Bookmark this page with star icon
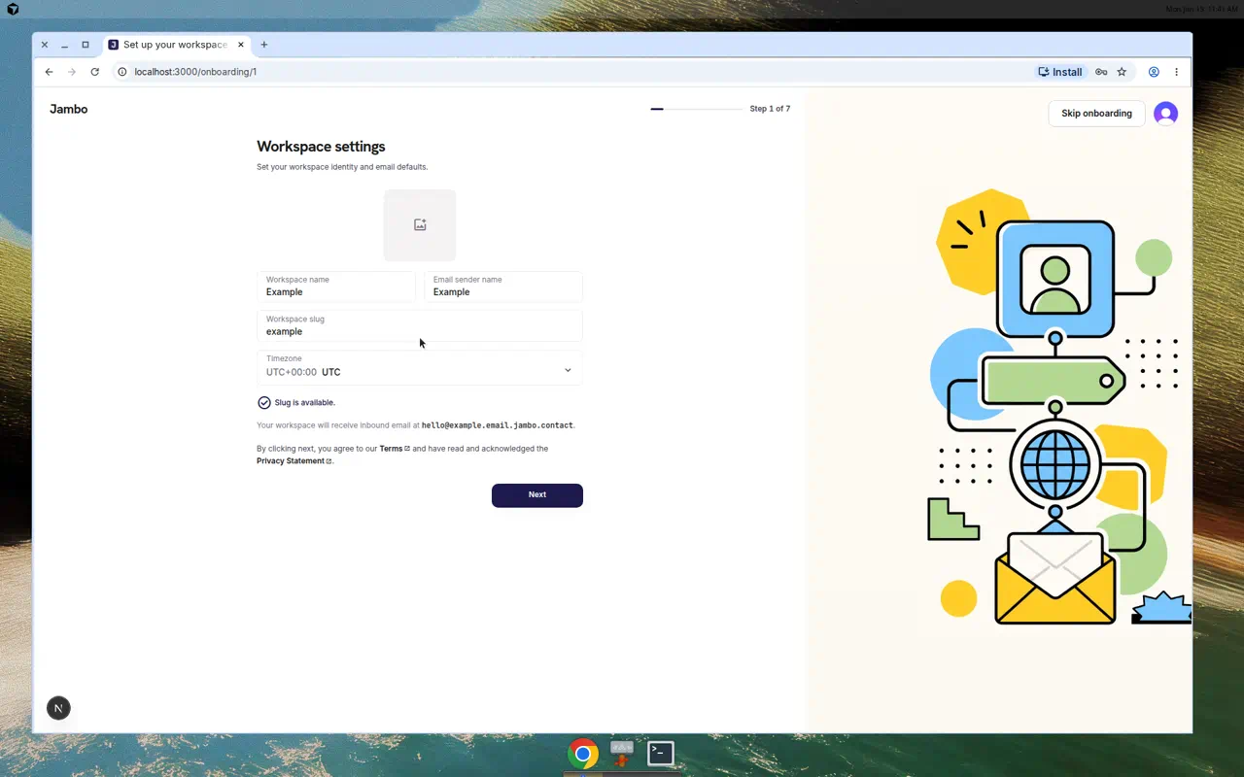 point(1122,72)
